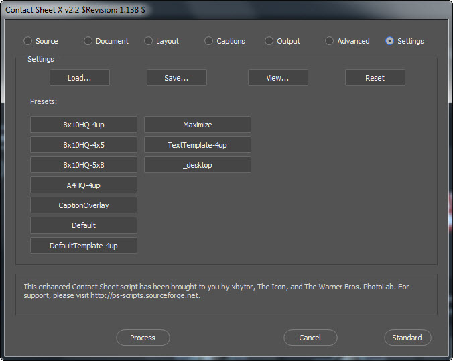The width and height of the screenshot is (453, 361).
Task: Choose the Layout radio button
Action: point(149,41)
